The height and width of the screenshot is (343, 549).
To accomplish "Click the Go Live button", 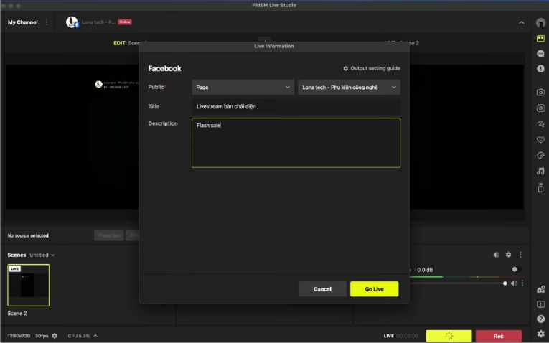I will [x=375, y=289].
